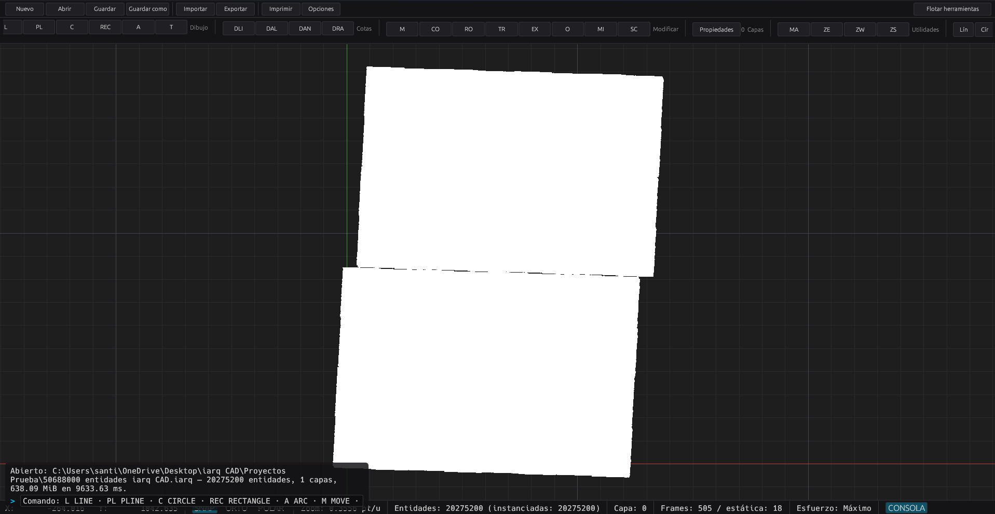The image size is (995, 514).
Task: Select the O offset tool
Action: [568, 29]
